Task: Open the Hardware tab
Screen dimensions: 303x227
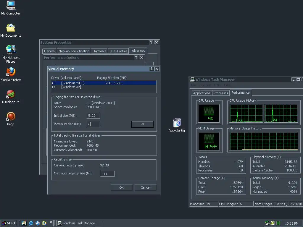Action: pyautogui.click(x=99, y=51)
